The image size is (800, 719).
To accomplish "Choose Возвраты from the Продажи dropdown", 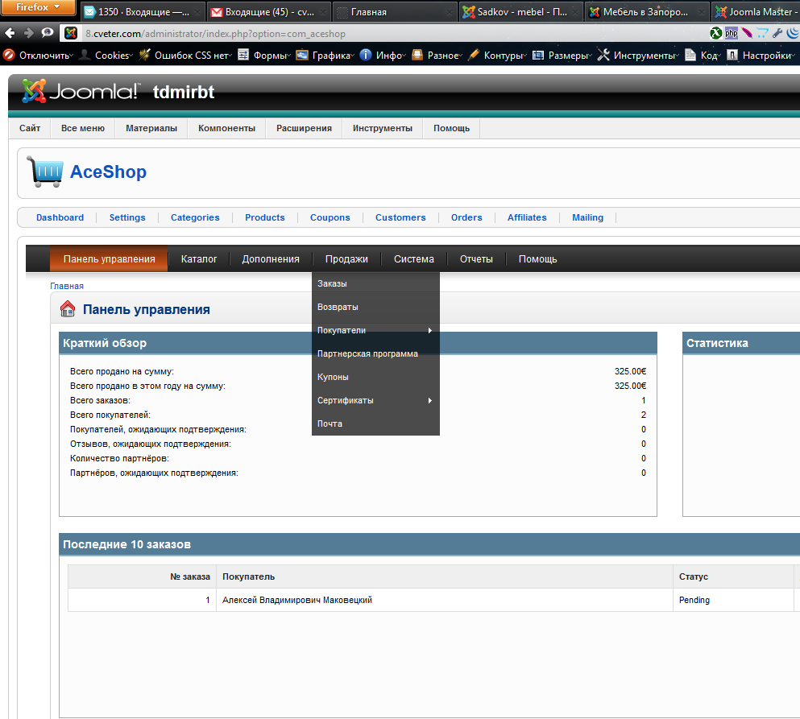I will coord(375,307).
